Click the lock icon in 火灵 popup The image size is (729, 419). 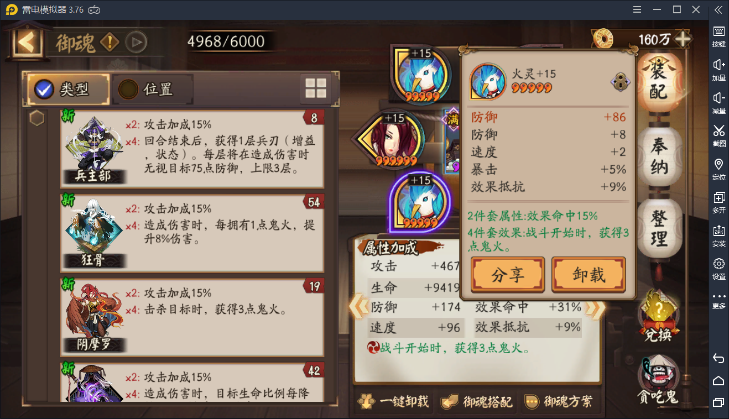pos(620,82)
